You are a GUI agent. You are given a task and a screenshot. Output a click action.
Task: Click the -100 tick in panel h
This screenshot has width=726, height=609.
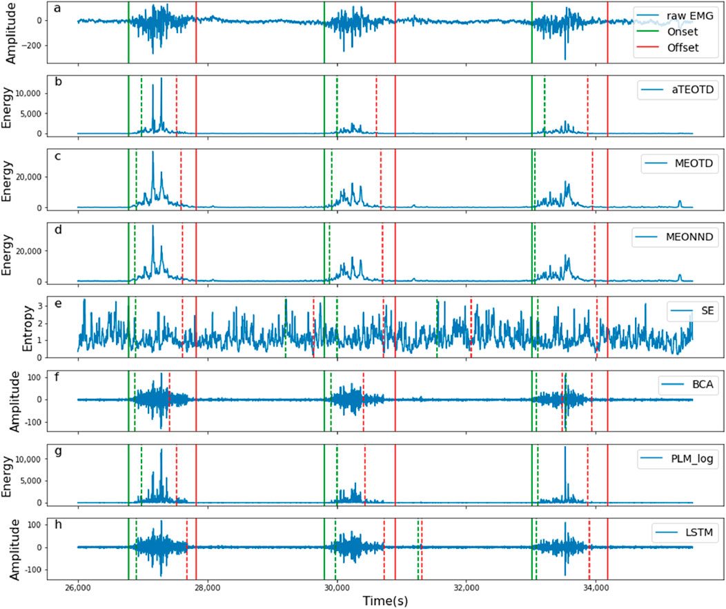click(35, 570)
